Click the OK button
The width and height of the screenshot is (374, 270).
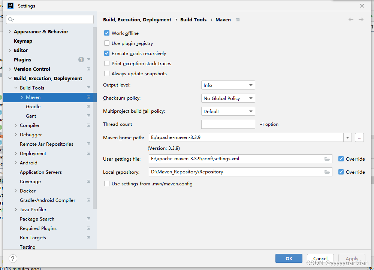point(289,258)
